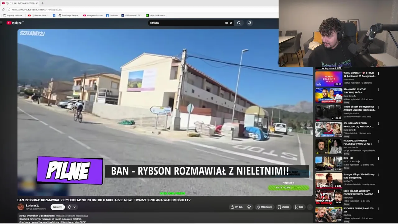Close the BAN RYBSONA browser tab
The width and height of the screenshot is (398, 224).
tap(37, 3)
